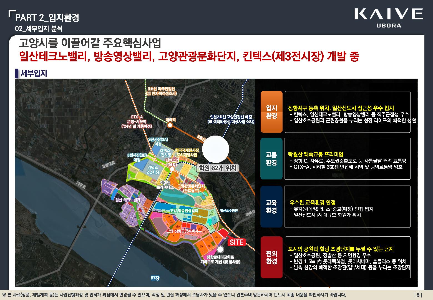Viewport: 433px width, 300px height.
Task: Click the 일산 테크노밸리 map label
Action: tap(128, 200)
